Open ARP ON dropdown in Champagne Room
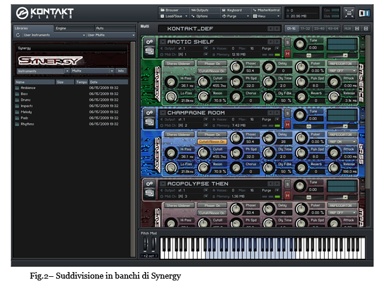The height and width of the screenshot is (287, 382). point(342,142)
